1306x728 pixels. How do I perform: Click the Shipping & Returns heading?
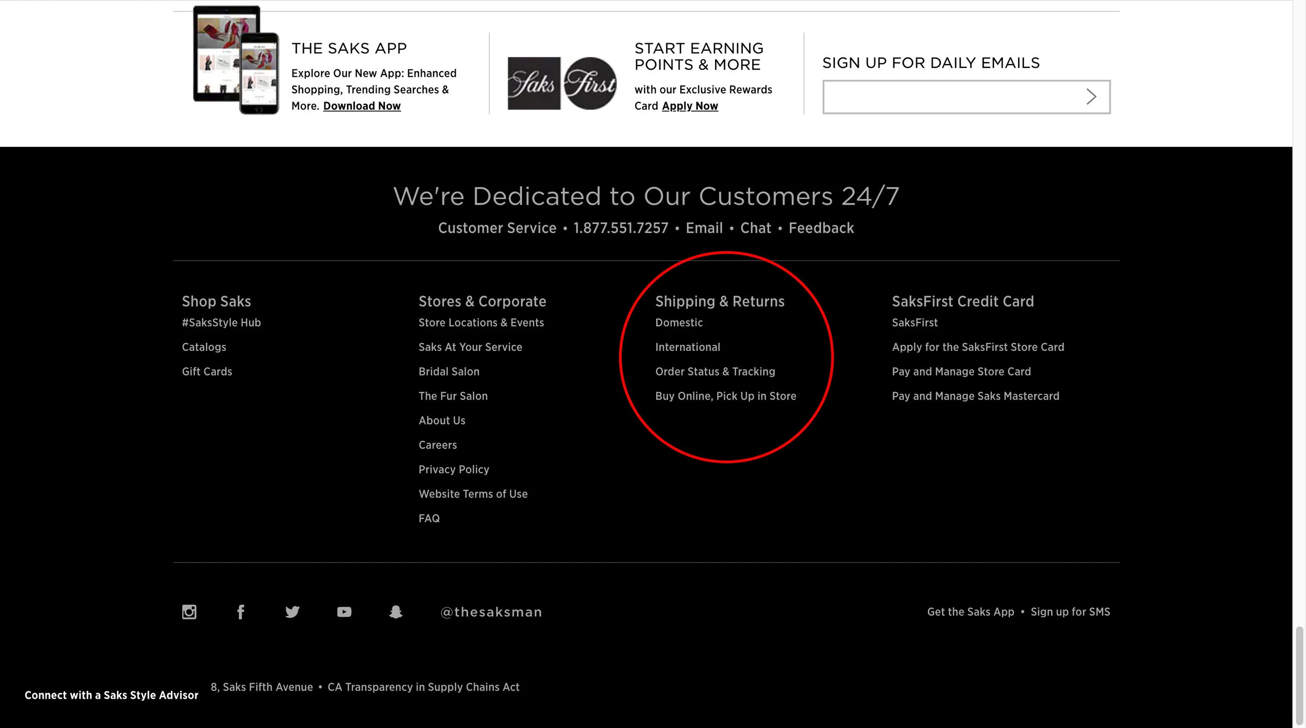[x=719, y=301]
